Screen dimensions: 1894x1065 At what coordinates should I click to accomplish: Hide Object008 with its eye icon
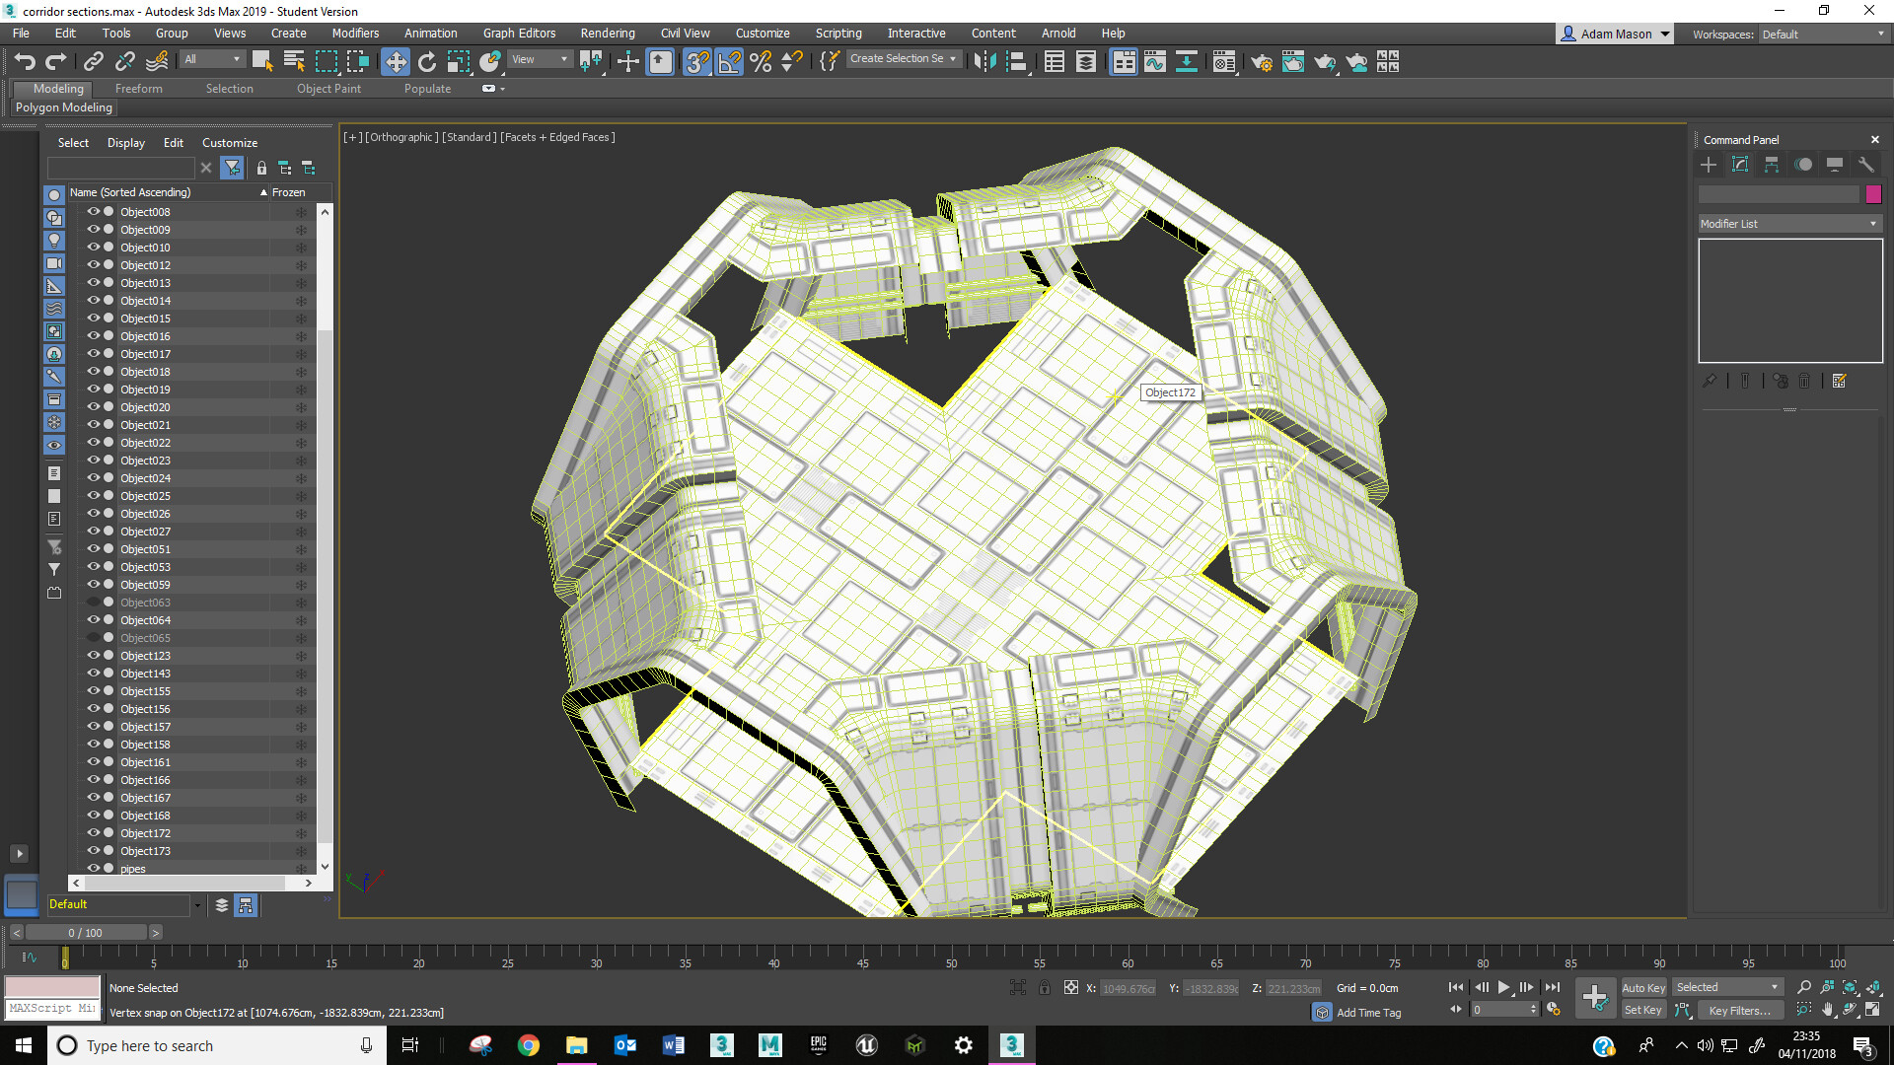(94, 211)
